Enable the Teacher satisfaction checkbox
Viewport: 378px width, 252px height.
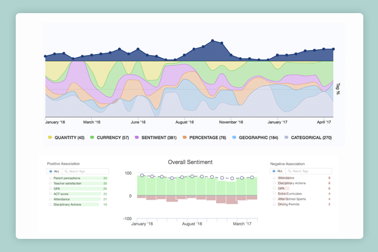pyautogui.click(x=50, y=184)
